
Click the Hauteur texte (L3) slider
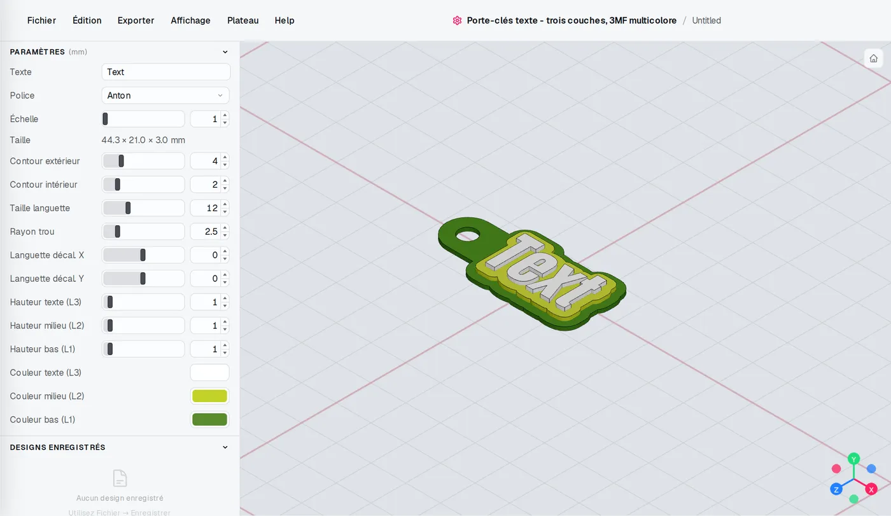click(143, 302)
